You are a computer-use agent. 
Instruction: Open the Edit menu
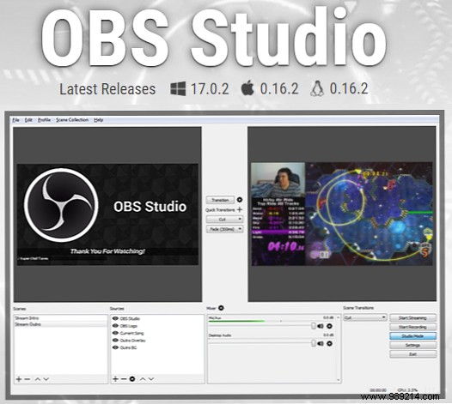pos(28,120)
